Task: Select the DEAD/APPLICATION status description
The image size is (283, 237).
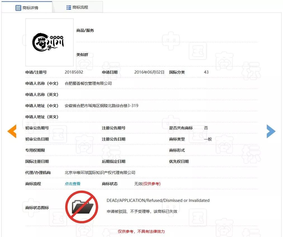Action: (158, 200)
